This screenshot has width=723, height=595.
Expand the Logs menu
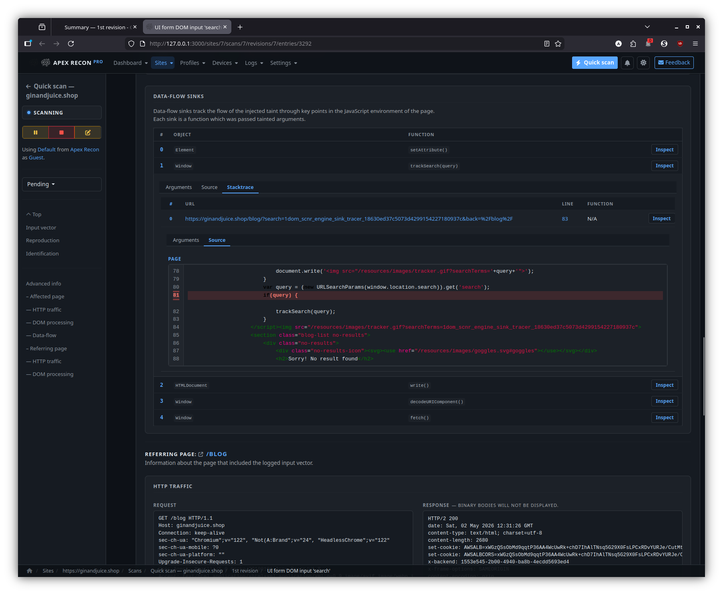click(254, 63)
